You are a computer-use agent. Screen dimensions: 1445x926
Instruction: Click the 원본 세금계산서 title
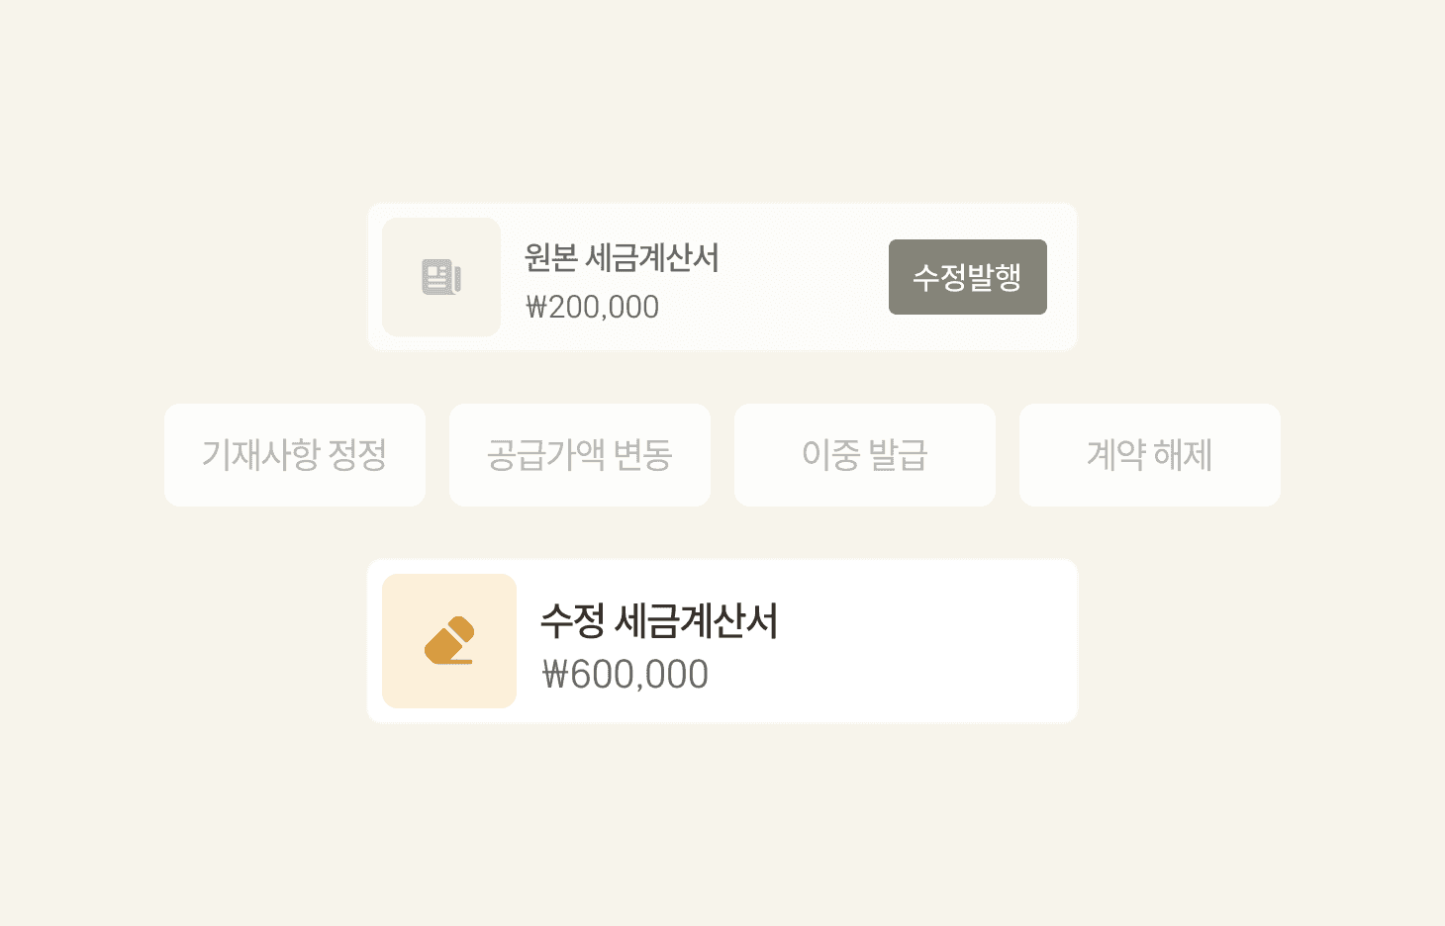pyautogui.click(x=622, y=258)
